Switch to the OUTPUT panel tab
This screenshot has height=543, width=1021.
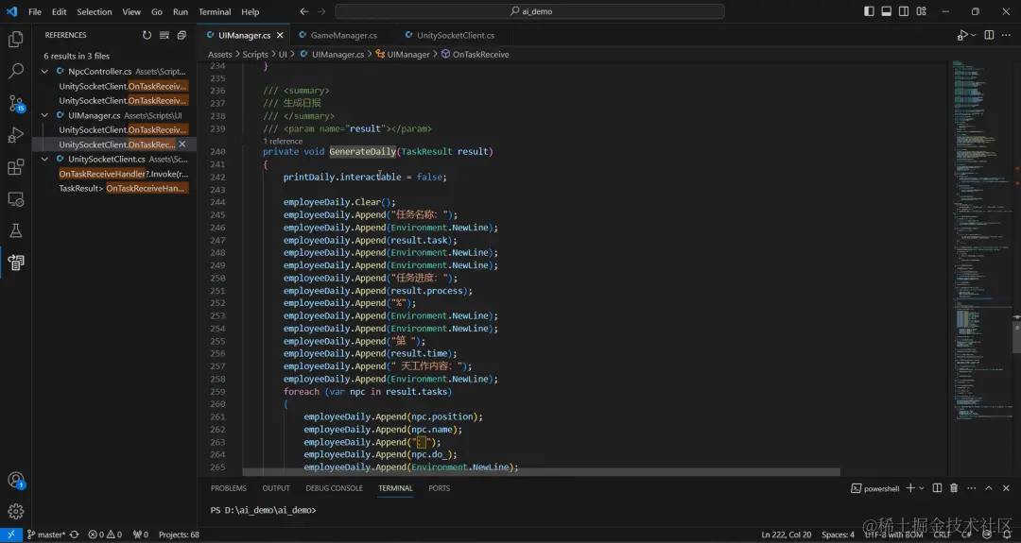coord(276,487)
